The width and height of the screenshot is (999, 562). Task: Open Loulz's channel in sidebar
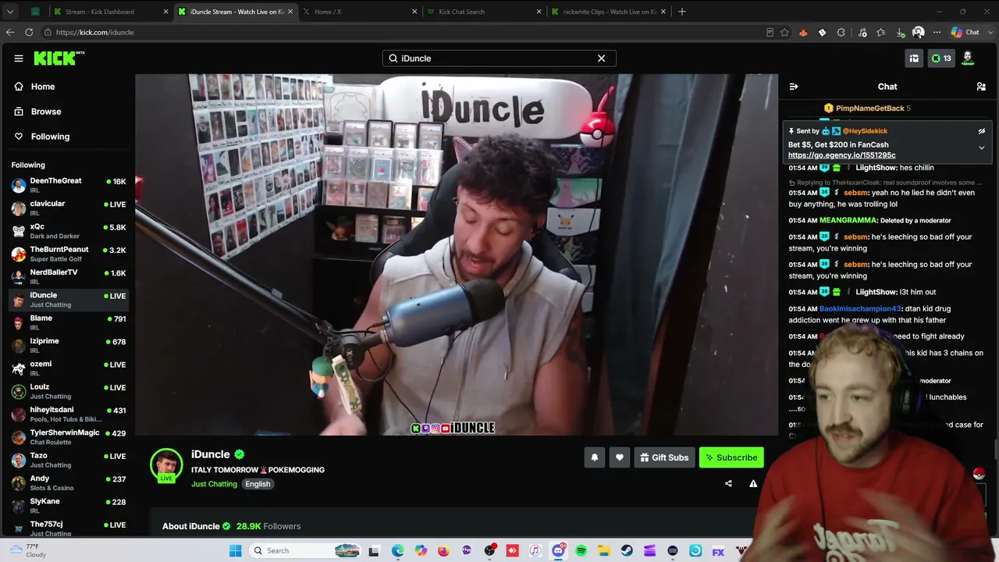tap(69, 391)
